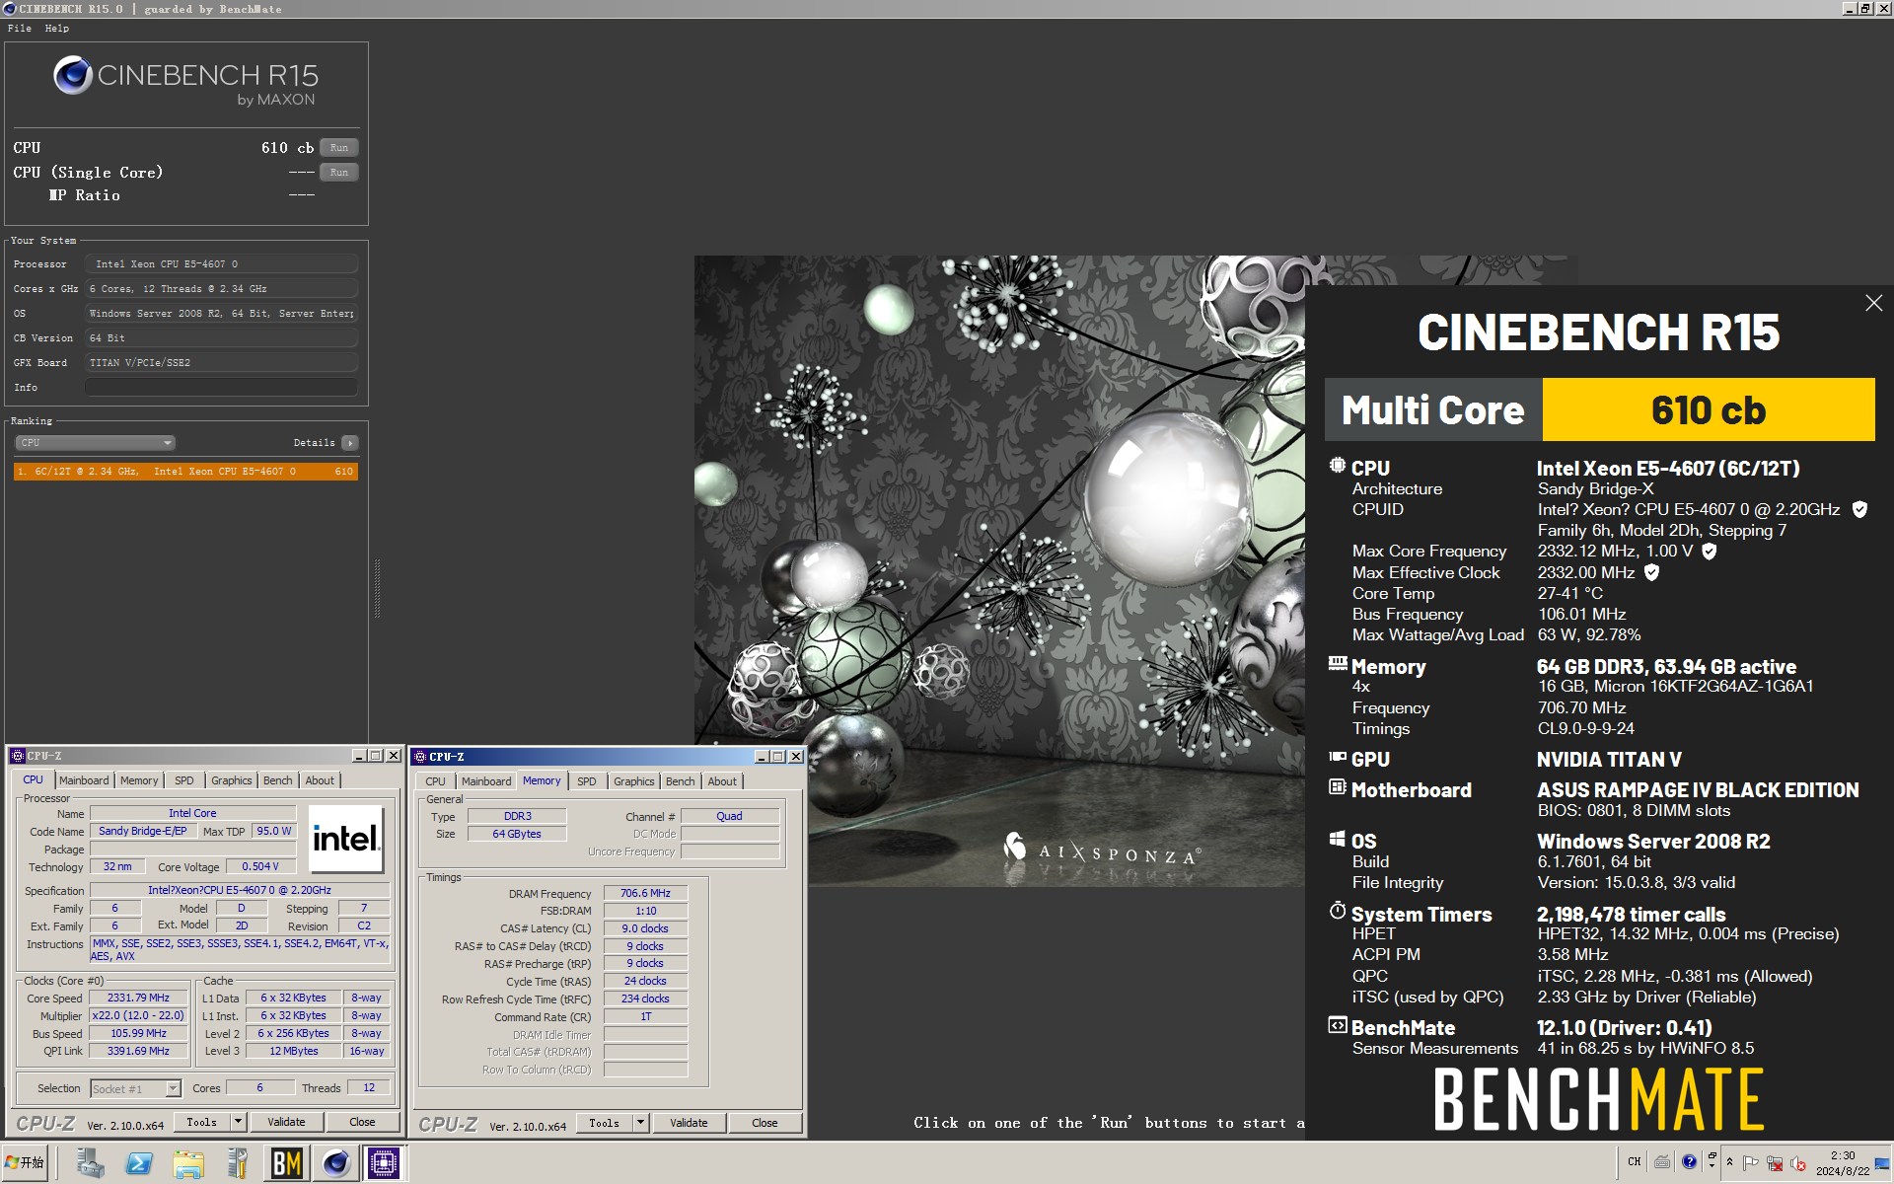Switch to Memory tab in left CPU-Z window
This screenshot has width=1894, height=1184.
point(139,780)
